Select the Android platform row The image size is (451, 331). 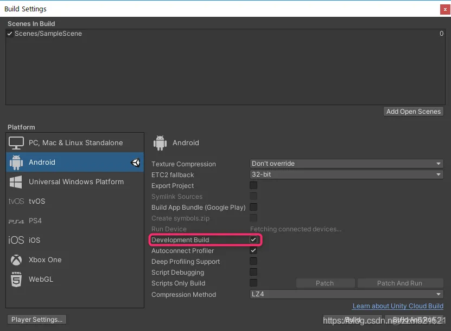click(75, 162)
